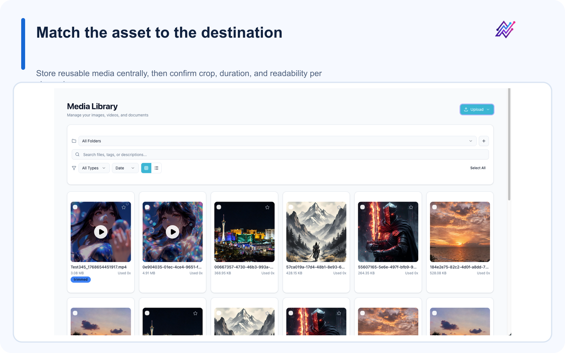Check the box on the 55607165 knight image
Image resolution: width=565 pixels, height=353 pixels.
(x=363, y=207)
